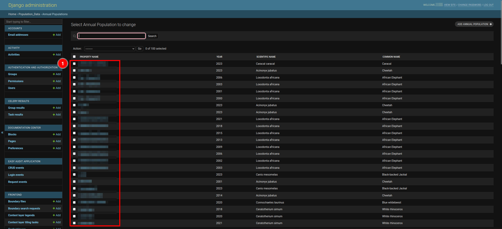Go to Home in breadcrumbs

point(12,14)
